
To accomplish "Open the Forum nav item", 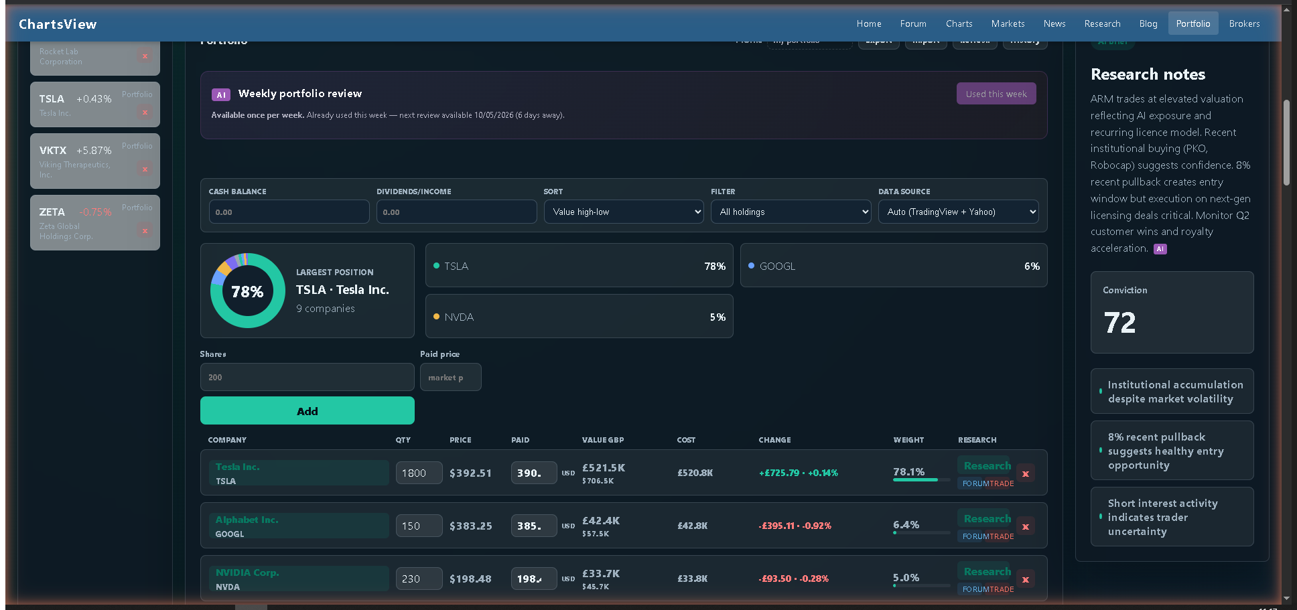I will tap(913, 23).
